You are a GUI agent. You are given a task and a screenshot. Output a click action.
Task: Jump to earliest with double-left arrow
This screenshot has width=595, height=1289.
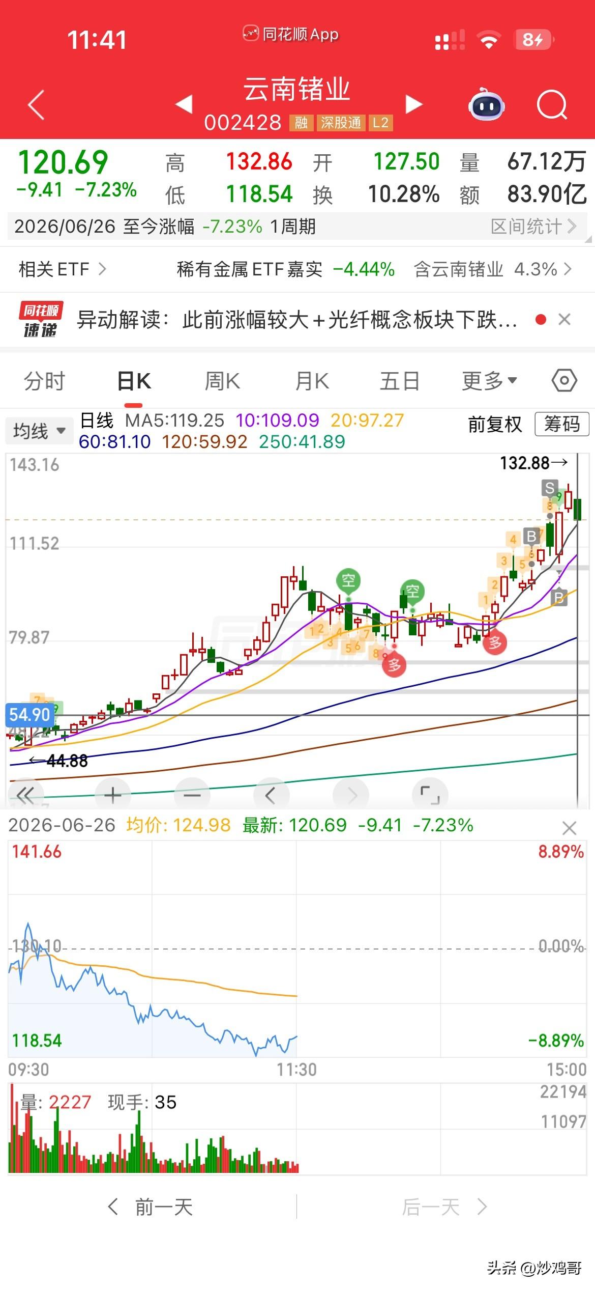[x=25, y=795]
